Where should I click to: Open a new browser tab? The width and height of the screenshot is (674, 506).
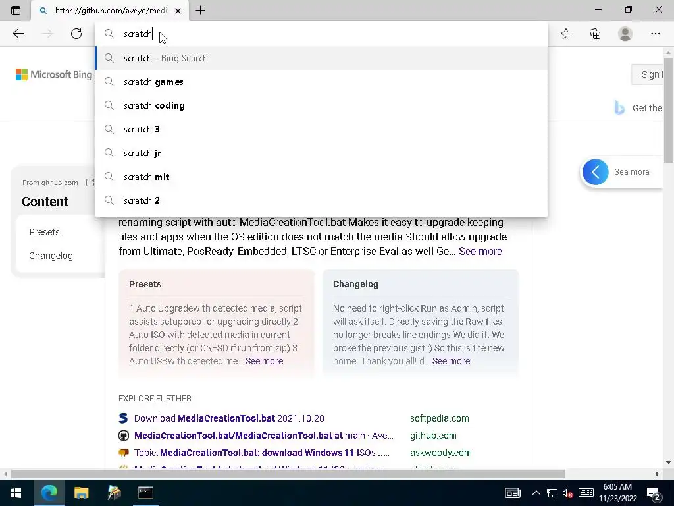pos(200,11)
